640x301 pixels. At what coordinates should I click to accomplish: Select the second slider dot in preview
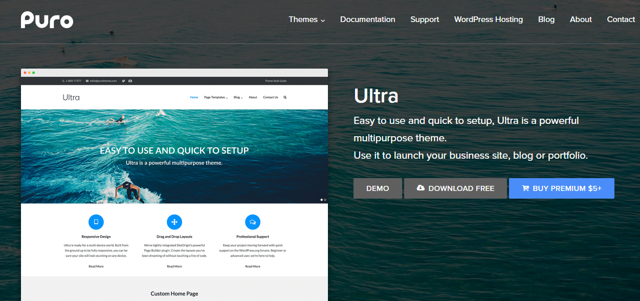pos(325,199)
